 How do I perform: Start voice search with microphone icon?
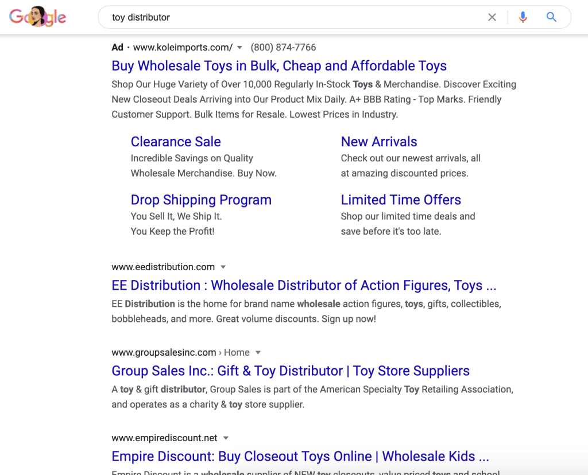[x=523, y=17]
